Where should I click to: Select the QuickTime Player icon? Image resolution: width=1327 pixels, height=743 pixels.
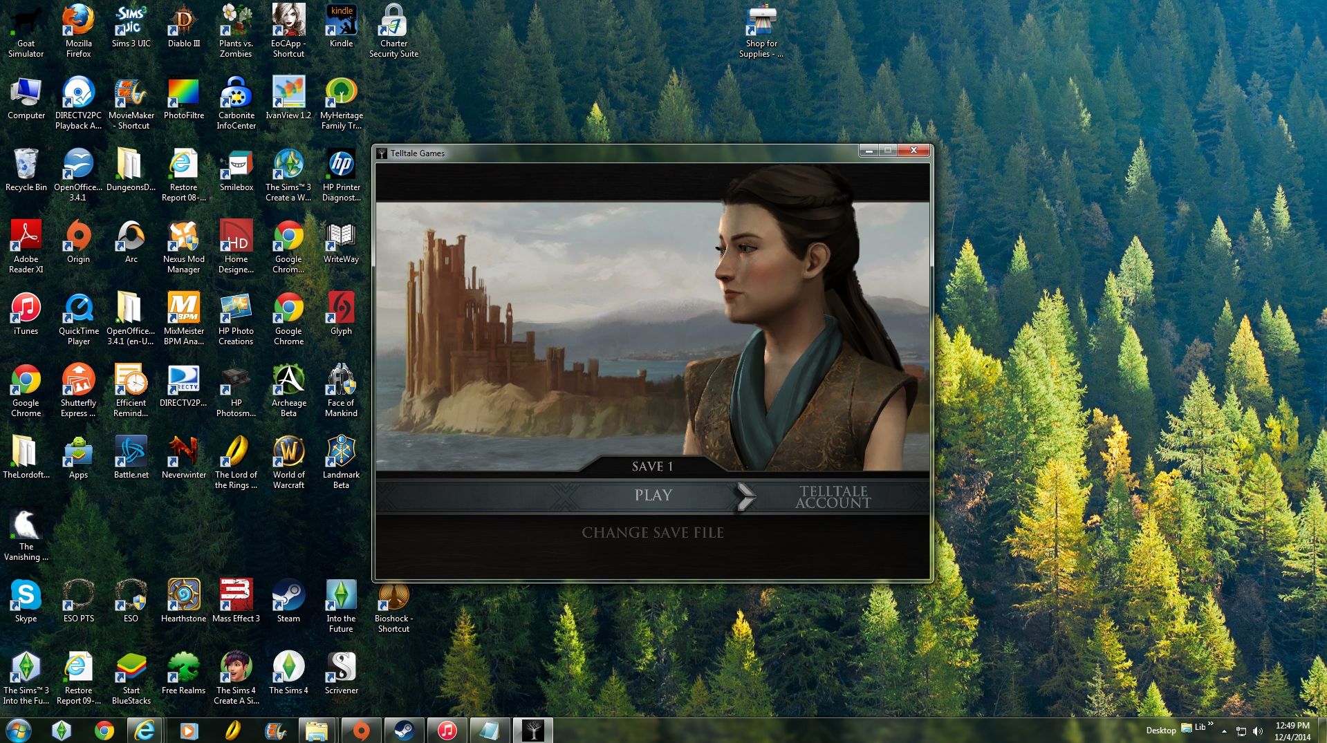79,319
